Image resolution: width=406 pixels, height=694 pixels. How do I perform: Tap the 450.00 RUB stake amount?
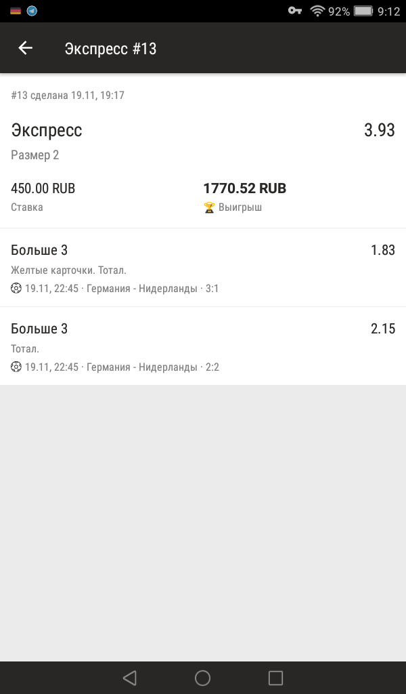43,188
